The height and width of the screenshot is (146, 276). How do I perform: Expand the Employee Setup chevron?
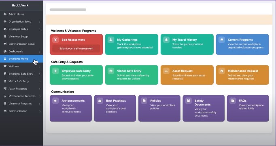pos(40,29)
